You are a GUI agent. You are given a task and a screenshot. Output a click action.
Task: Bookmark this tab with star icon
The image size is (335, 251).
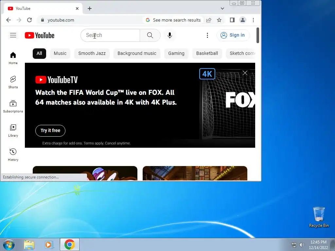(219, 20)
